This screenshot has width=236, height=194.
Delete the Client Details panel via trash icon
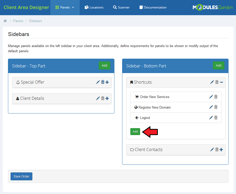pyautogui.click(x=103, y=98)
